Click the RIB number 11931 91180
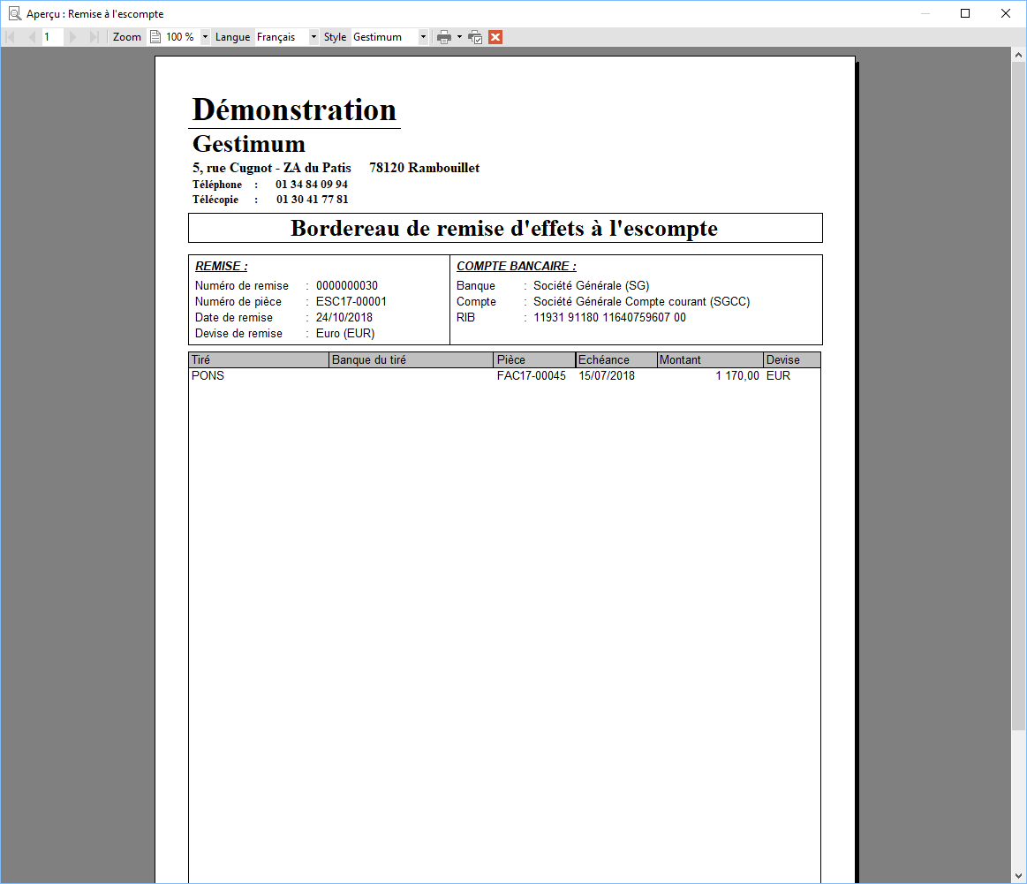The image size is (1027, 884). (610, 318)
